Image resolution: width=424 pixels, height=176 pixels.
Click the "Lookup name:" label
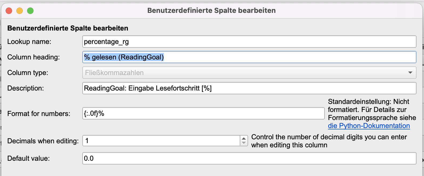[x=29, y=42]
